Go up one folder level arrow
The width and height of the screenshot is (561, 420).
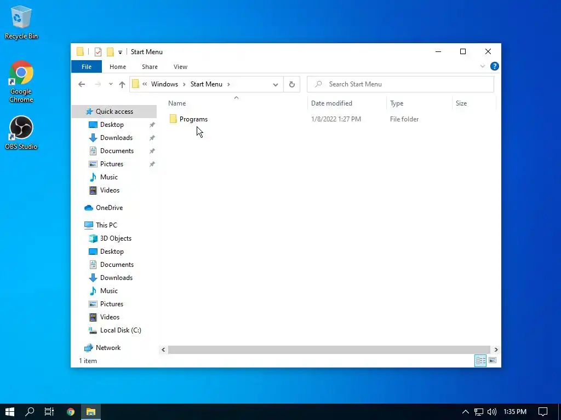(x=122, y=84)
